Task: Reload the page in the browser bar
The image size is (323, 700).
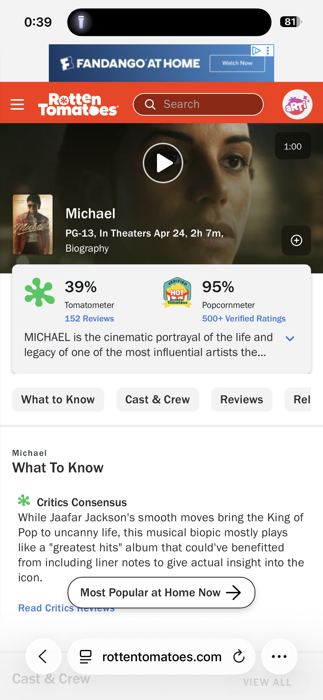Action: click(239, 656)
